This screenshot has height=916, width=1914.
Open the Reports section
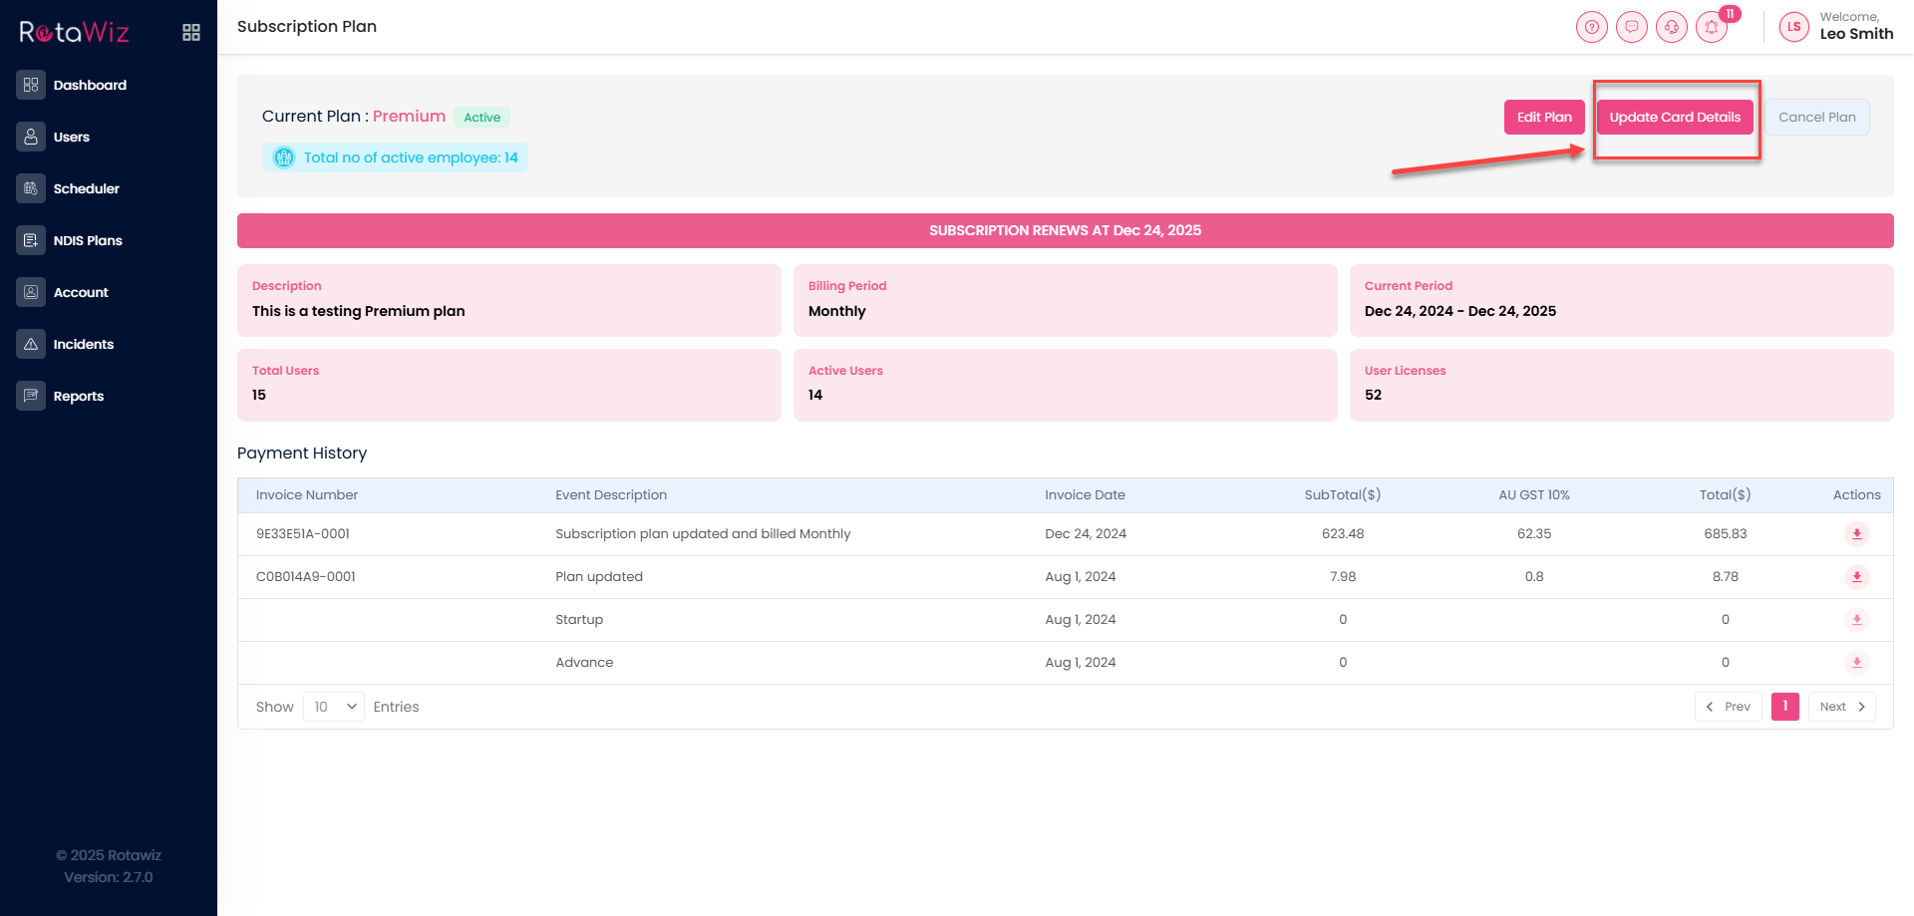pos(79,397)
